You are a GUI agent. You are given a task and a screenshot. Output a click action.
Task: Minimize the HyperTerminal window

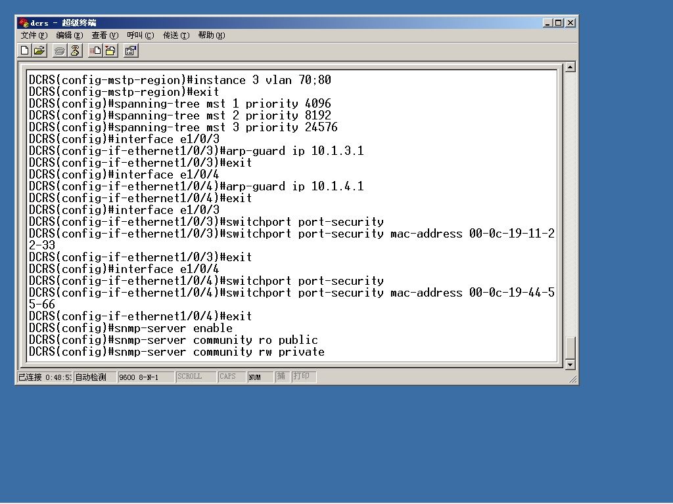coord(547,23)
